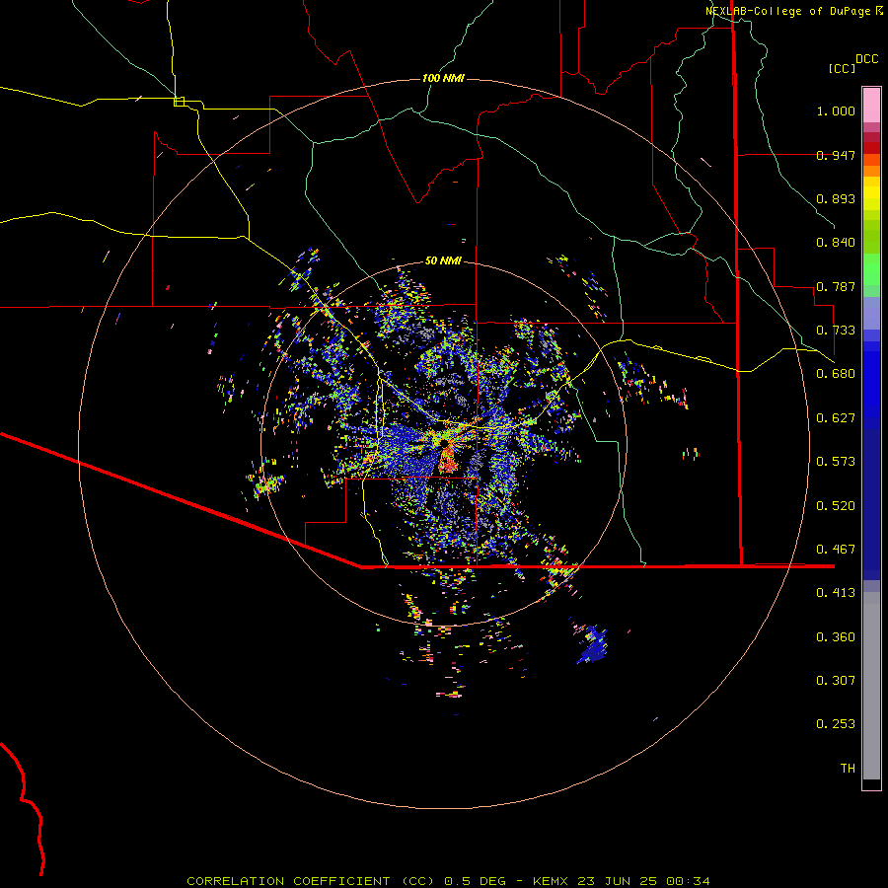Screen dimensions: 888x888
Task: Click the 23 JUN 25 00:34 timestamp
Action: (x=643, y=881)
